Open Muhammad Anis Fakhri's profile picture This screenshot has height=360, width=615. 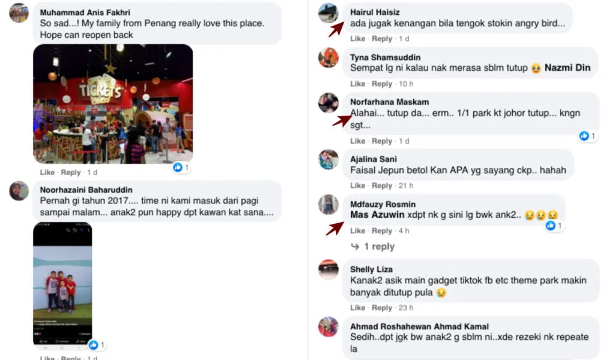coord(19,13)
